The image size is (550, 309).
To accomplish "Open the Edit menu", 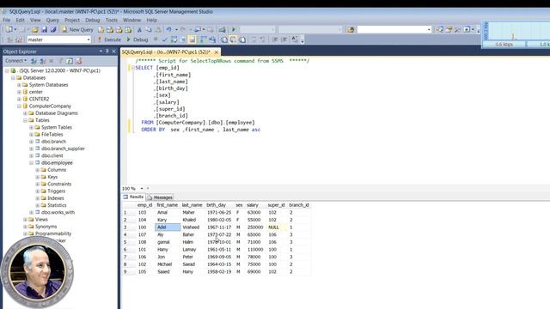I will coord(20,20).
